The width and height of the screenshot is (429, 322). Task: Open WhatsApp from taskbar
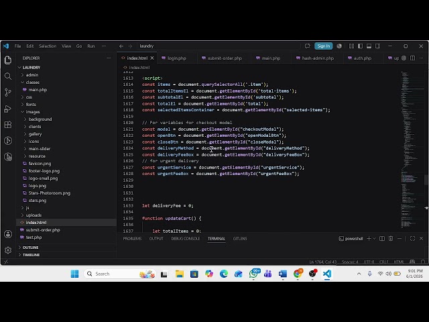[x=253, y=274]
